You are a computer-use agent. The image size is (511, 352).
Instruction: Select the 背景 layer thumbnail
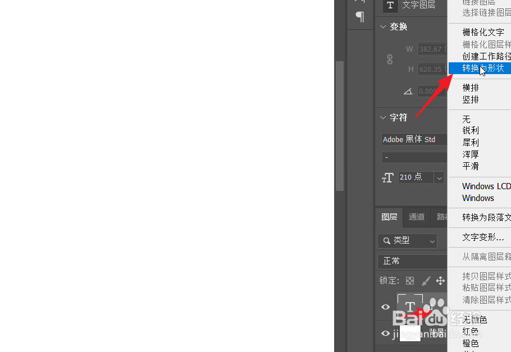pos(410,333)
